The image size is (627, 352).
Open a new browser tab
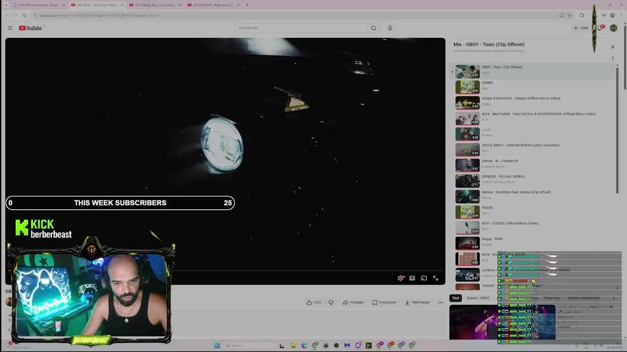click(x=247, y=5)
